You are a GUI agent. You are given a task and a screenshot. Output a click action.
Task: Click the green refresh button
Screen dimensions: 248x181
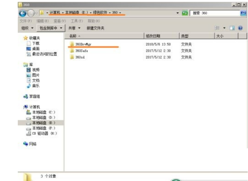[x=185, y=13]
